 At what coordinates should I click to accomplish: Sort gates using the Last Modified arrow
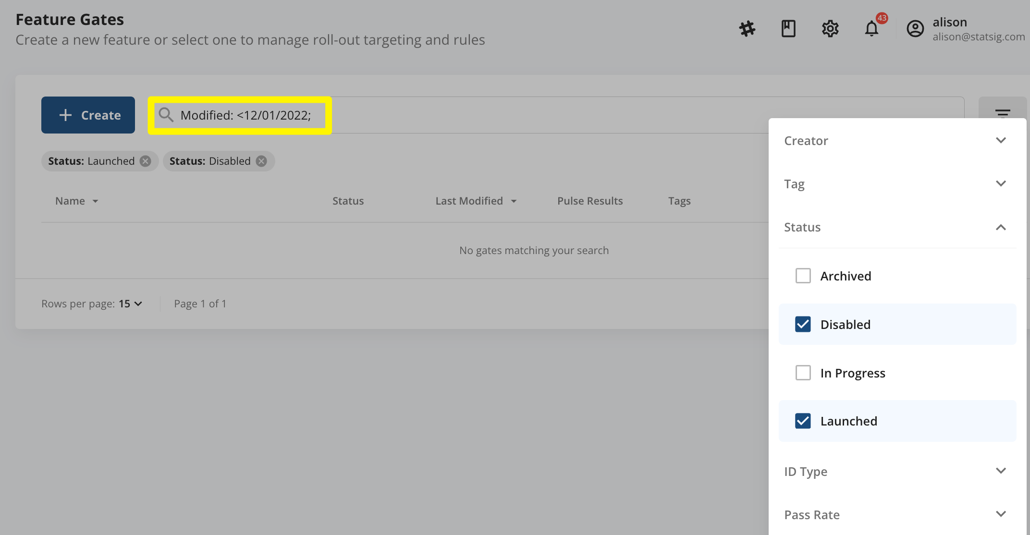coord(514,201)
